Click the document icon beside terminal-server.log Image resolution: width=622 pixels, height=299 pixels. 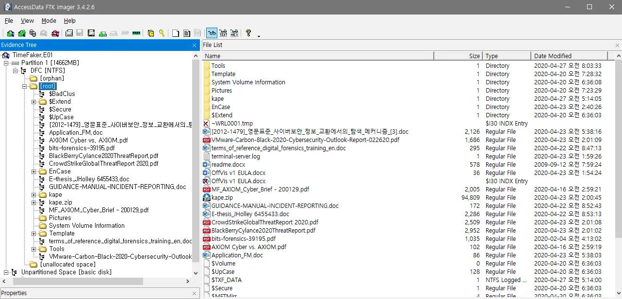click(x=207, y=156)
